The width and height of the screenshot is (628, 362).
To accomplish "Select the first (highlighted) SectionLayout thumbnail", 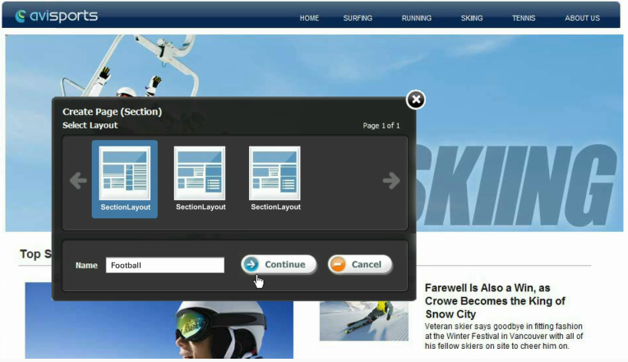I will coord(125,179).
